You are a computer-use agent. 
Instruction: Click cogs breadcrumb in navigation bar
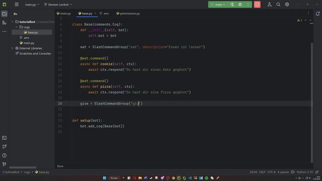coord(27,172)
